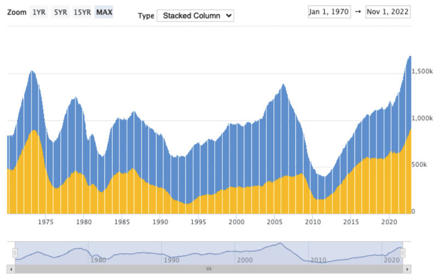Image resolution: width=438 pixels, height=274 pixels.
Task: Click the navigator scrollbar right arrow
Action: 406,269
